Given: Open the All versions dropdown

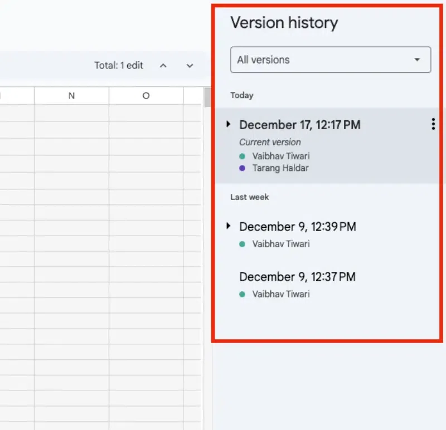Looking at the screenshot, I should pos(331,60).
